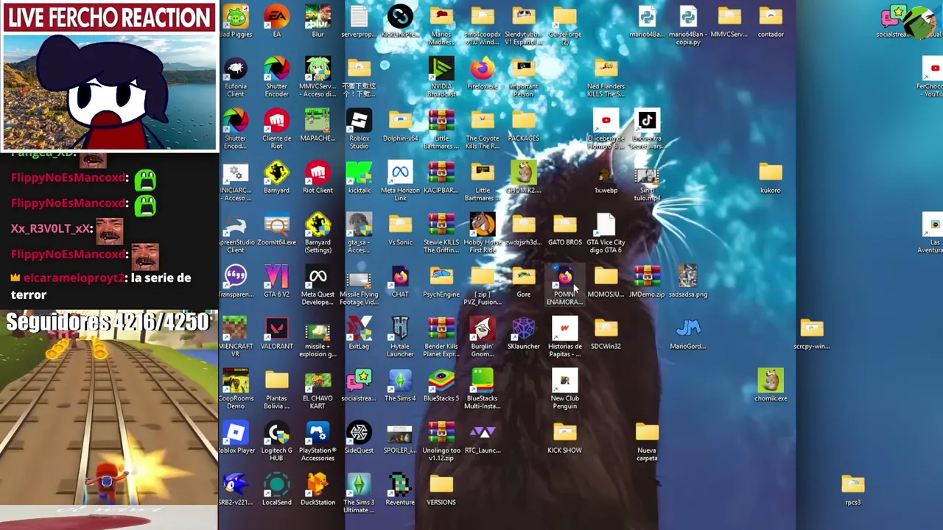
Task: Open the Dolphin-x64 folder
Action: point(400,121)
